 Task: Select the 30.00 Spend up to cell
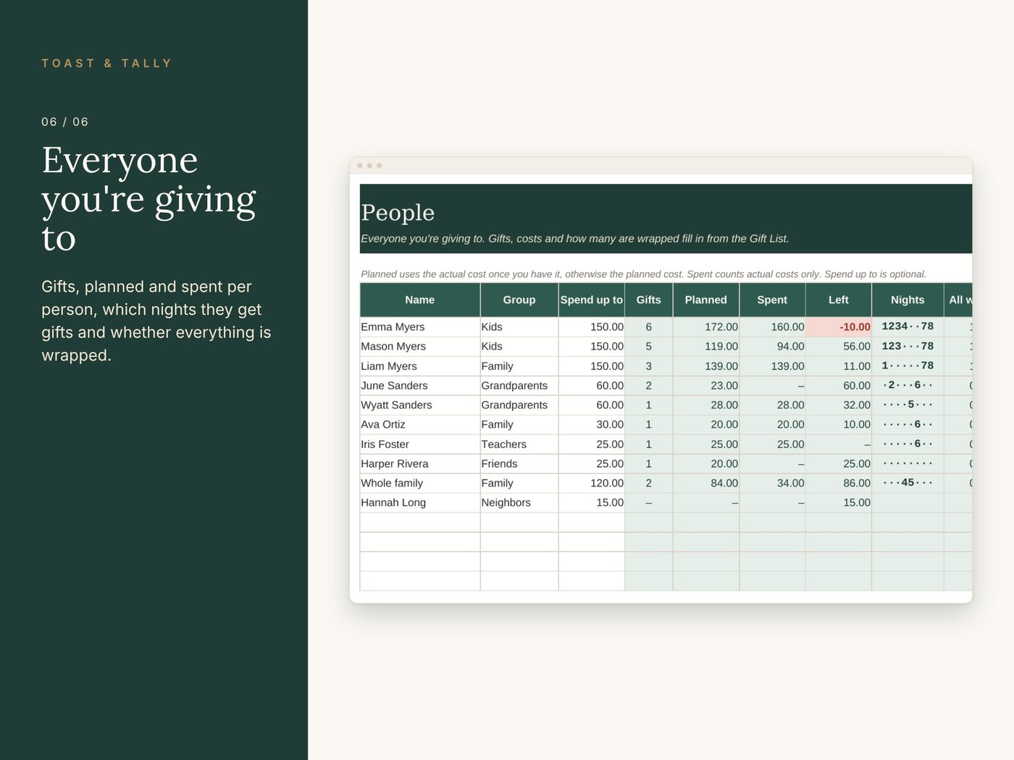(592, 425)
